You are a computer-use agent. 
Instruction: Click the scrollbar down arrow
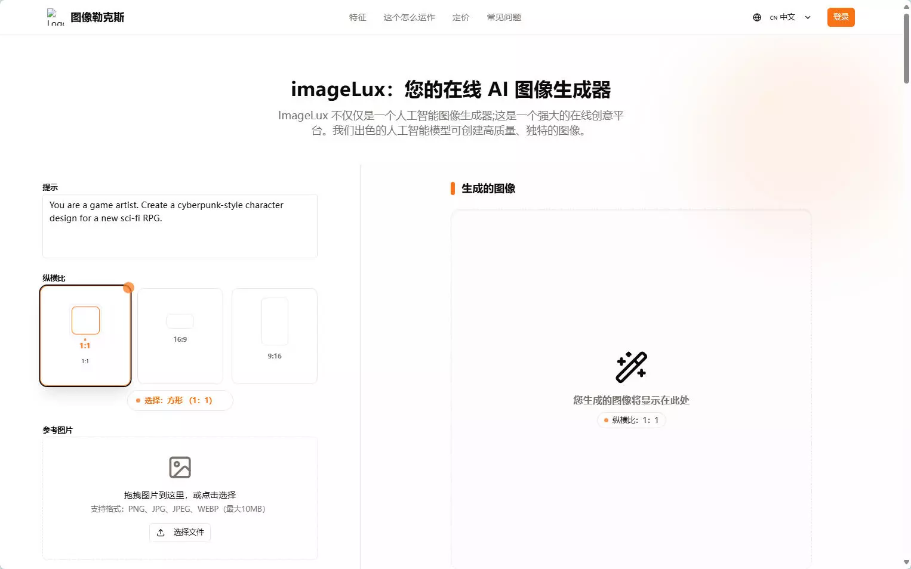tap(906, 562)
